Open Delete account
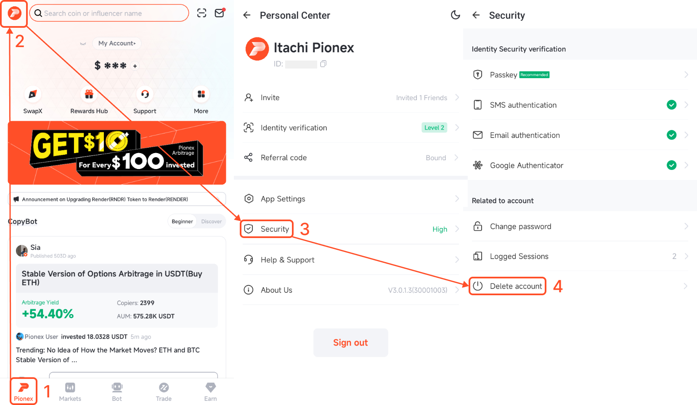The height and width of the screenshot is (405, 697). click(580, 286)
